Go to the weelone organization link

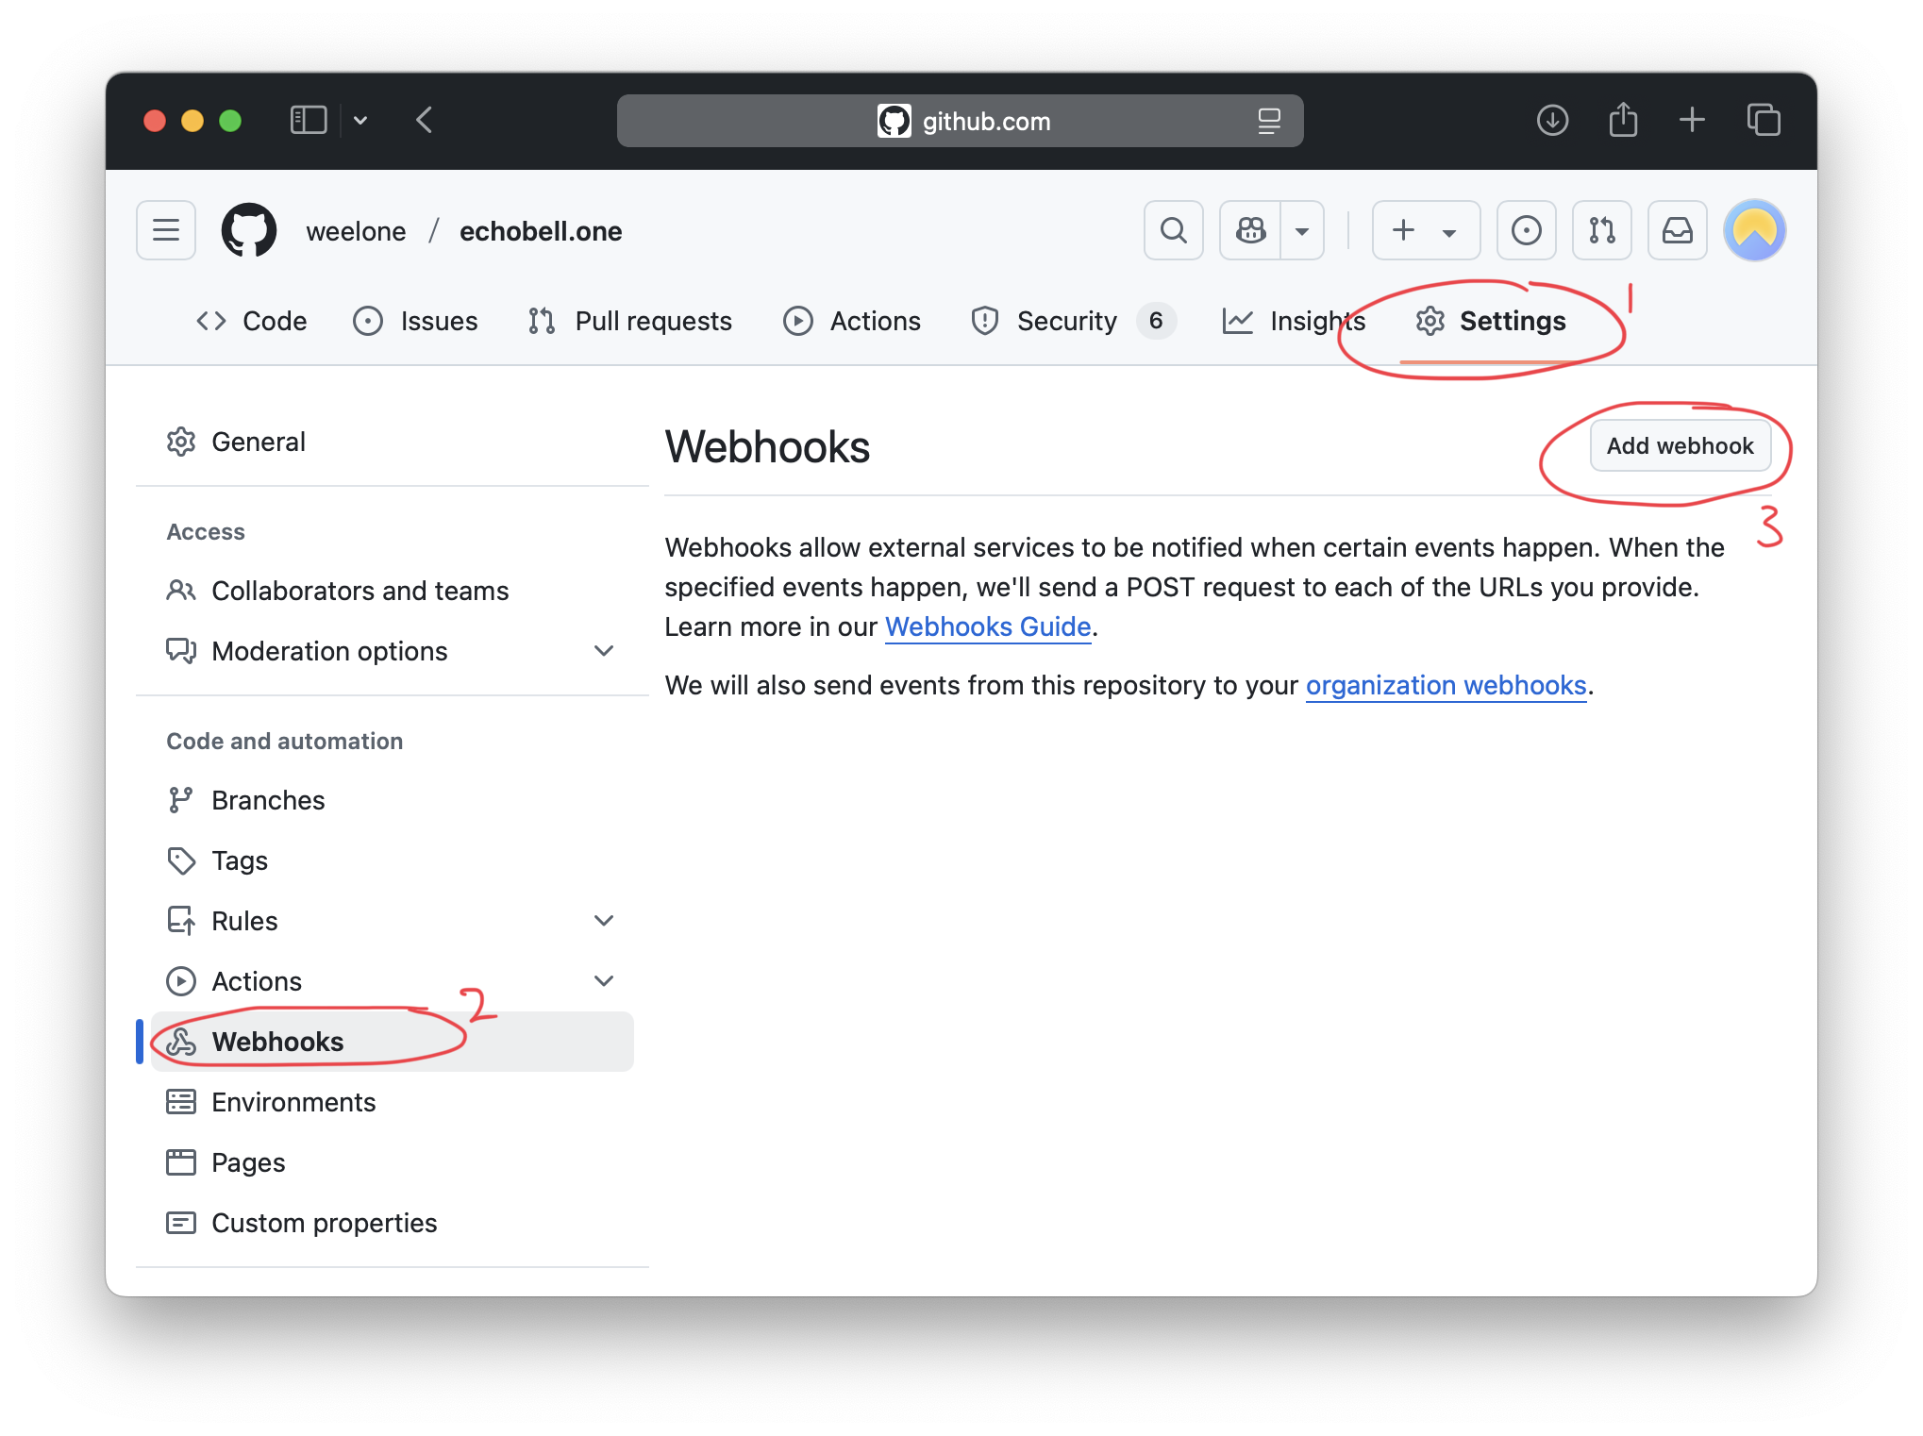[x=356, y=231]
